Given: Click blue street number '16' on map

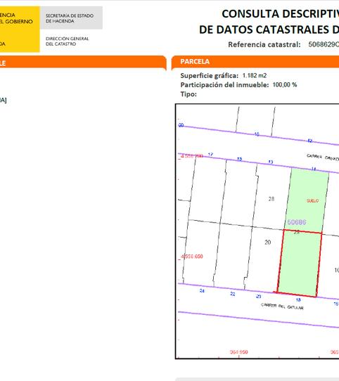Looking at the screenshot, I should pos(257,134).
